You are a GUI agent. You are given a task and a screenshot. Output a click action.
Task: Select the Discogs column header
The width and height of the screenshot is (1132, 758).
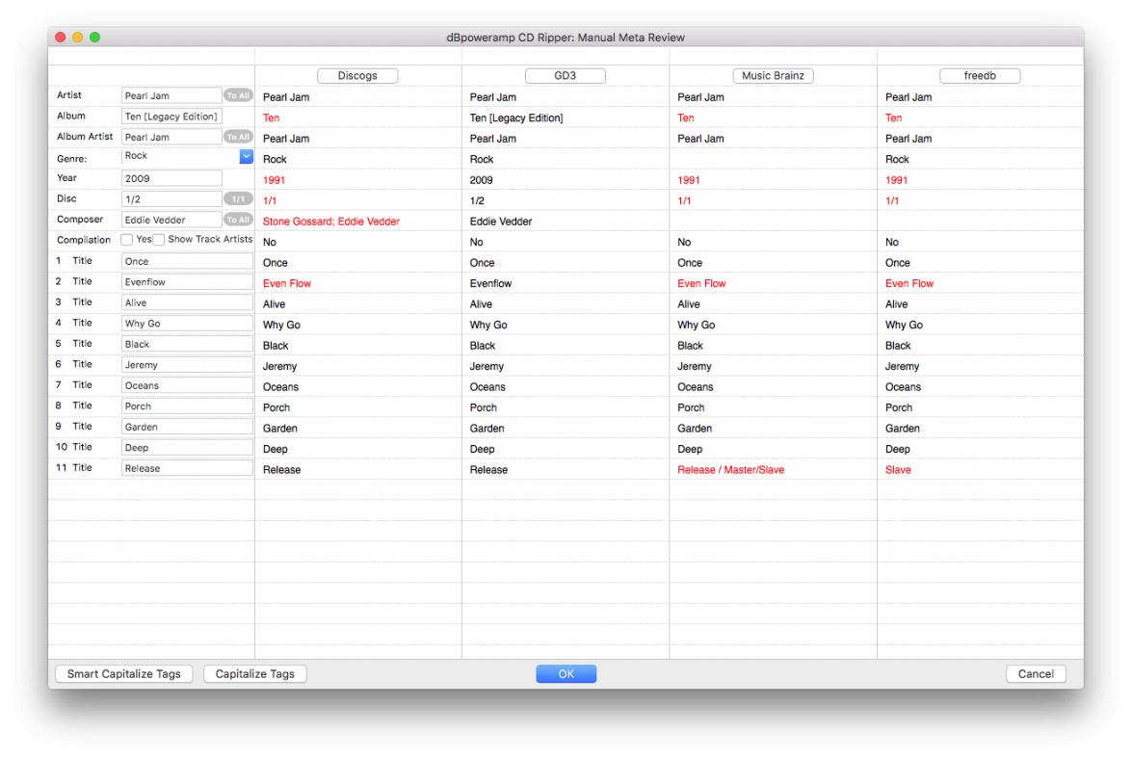357,76
